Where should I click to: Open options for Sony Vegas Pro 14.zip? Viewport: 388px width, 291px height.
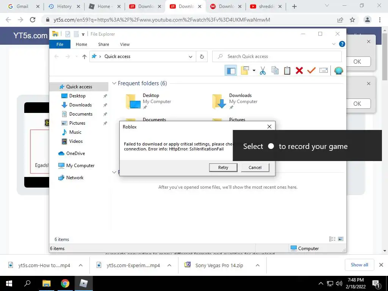click(258, 265)
